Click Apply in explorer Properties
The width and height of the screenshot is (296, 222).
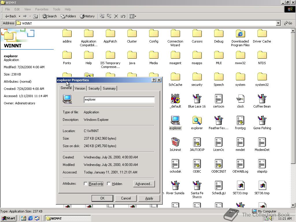tap(149, 198)
